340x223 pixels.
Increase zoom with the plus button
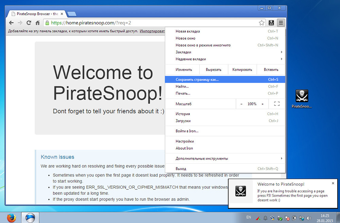(x=262, y=104)
